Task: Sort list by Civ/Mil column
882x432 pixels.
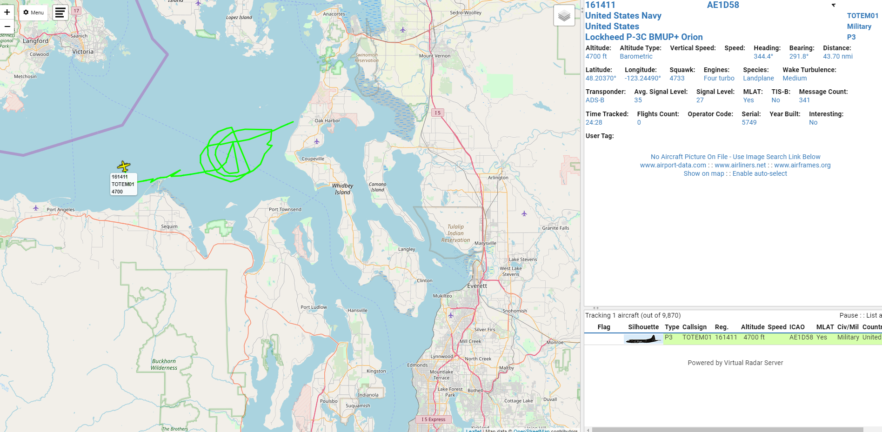Action: 848,327
